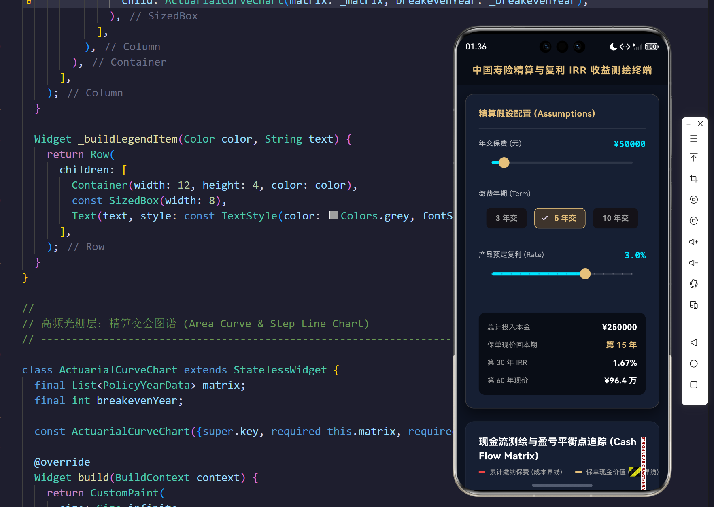Image resolution: width=714 pixels, height=507 pixels.
Task: Click the phone clock 01:36
Action: tap(476, 47)
